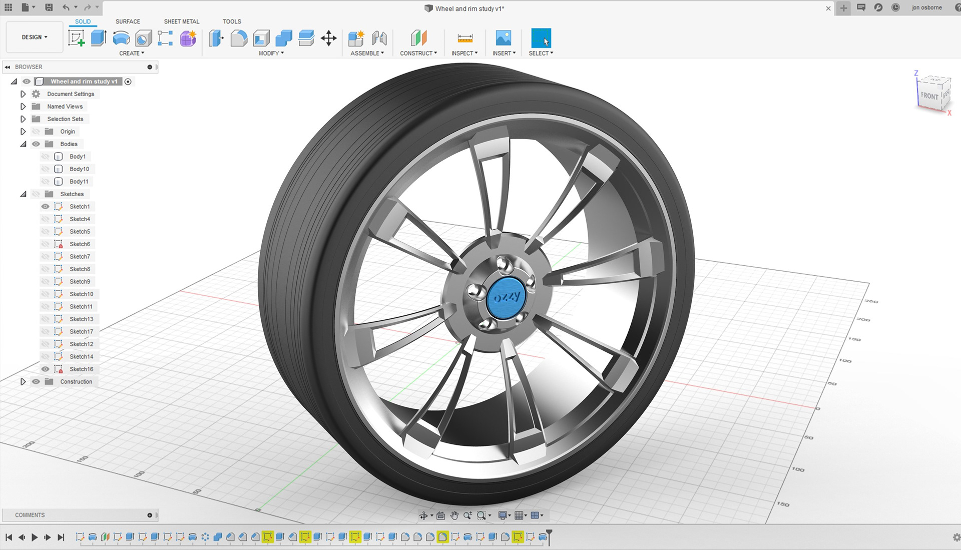Viewport: 961px width, 550px height.
Task: Hide Sketch16 with its eye icon
Action: pyautogui.click(x=46, y=369)
